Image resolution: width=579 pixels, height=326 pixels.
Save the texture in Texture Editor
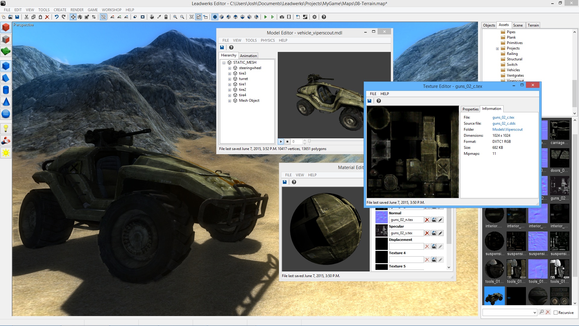pyautogui.click(x=369, y=101)
